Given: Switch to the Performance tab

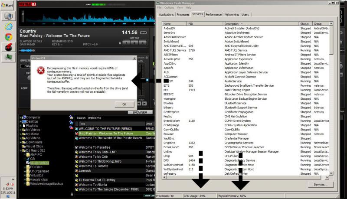Looking at the screenshot, I should tap(213, 14).
